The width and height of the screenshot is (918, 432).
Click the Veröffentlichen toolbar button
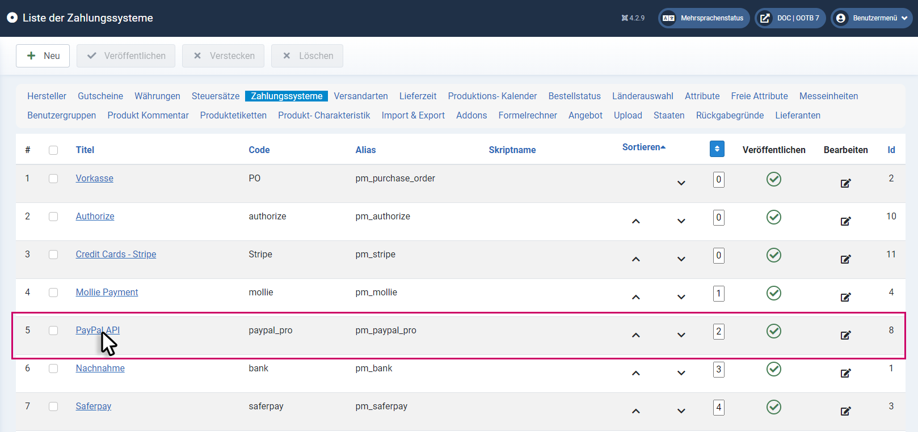pyautogui.click(x=126, y=56)
